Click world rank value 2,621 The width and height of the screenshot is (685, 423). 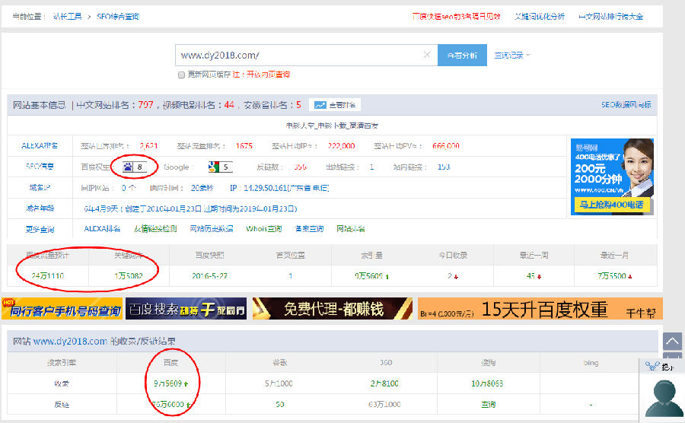148,146
